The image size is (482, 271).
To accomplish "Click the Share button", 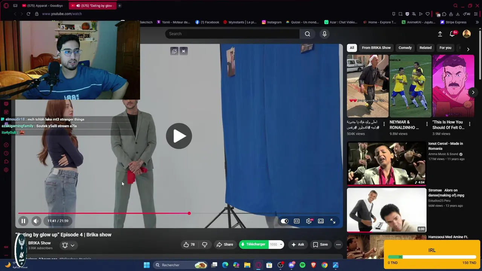I will click(x=225, y=245).
